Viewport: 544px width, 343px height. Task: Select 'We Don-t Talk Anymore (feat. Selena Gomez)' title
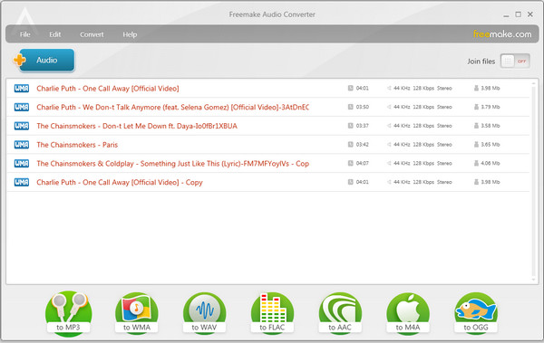pos(173,107)
